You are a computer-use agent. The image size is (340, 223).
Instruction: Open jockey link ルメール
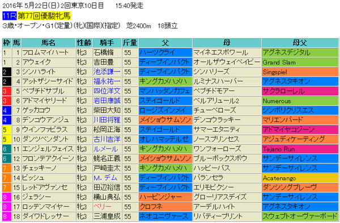105,149
